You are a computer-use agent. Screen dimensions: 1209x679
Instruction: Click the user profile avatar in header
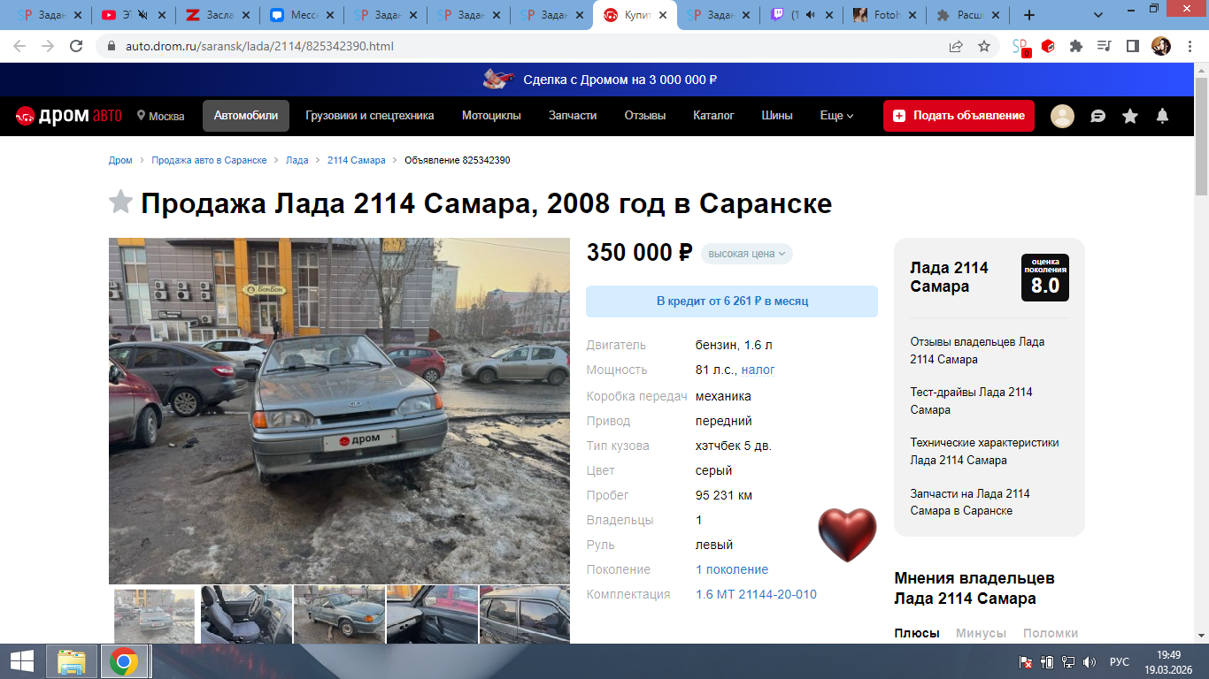pyautogui.click(x=1062, y=116)
